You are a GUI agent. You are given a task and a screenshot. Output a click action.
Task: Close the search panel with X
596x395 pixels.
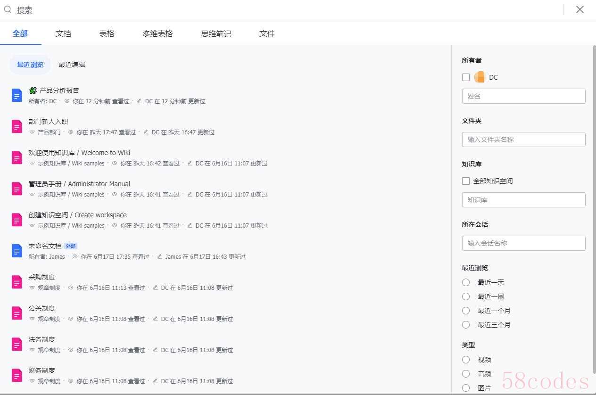coord(580,9)
